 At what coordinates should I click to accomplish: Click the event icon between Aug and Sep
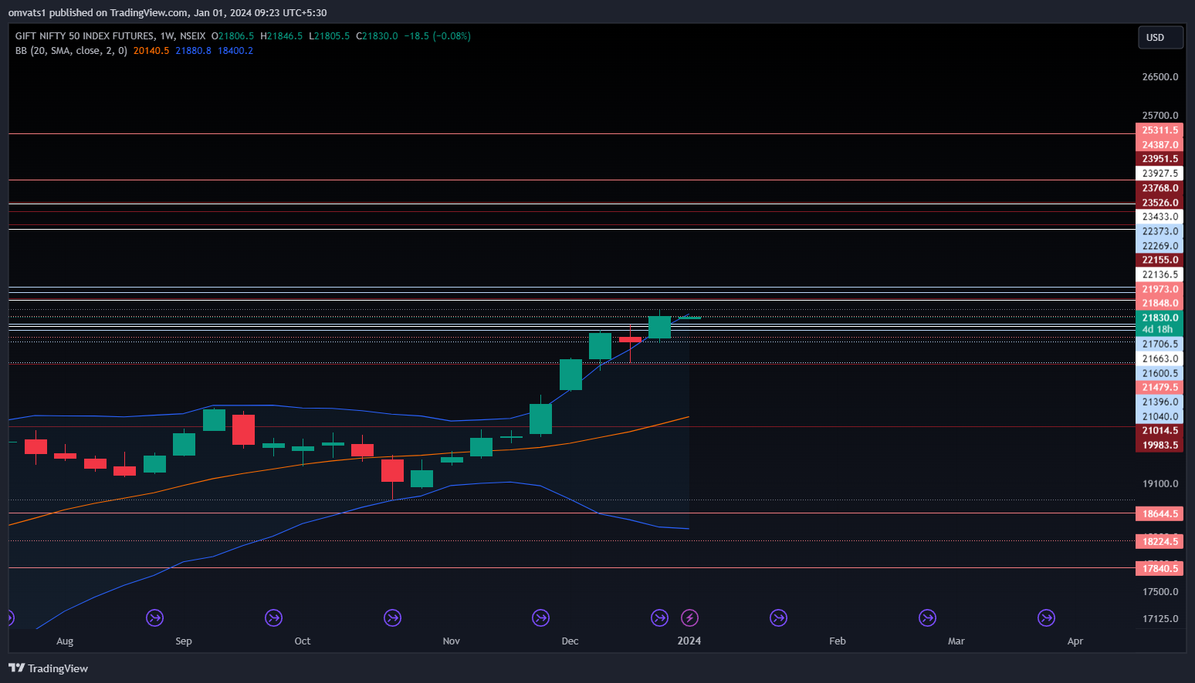tap(155, 617)
